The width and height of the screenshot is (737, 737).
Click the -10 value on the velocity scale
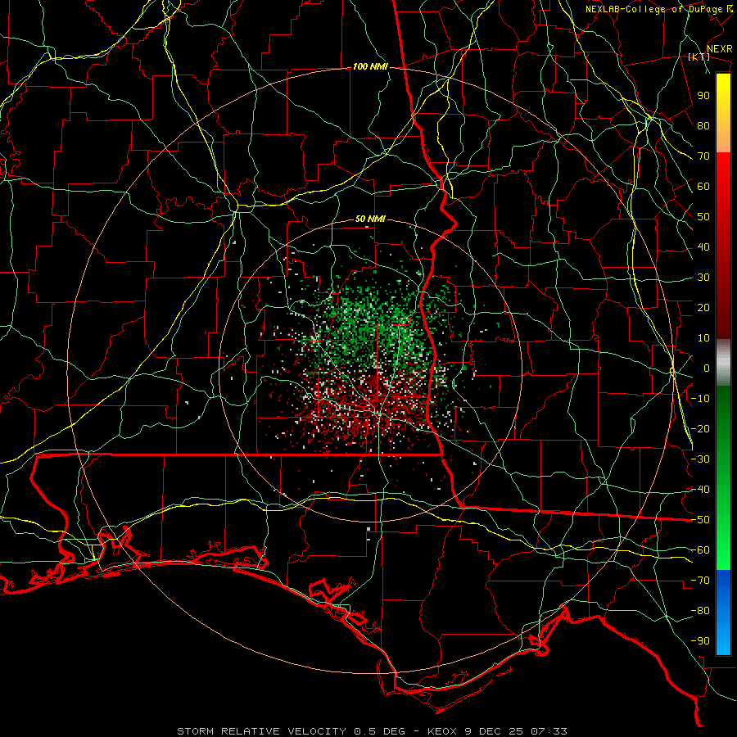700,399
